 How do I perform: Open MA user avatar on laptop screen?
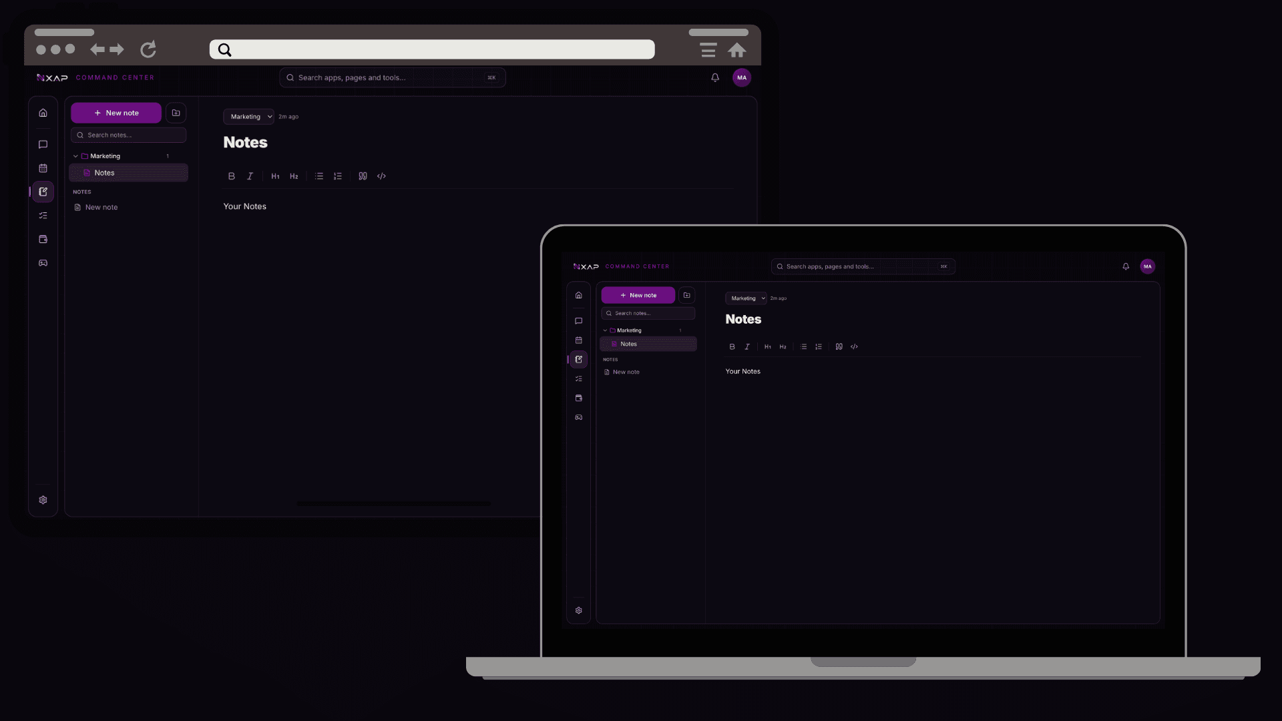[1148, 266]
